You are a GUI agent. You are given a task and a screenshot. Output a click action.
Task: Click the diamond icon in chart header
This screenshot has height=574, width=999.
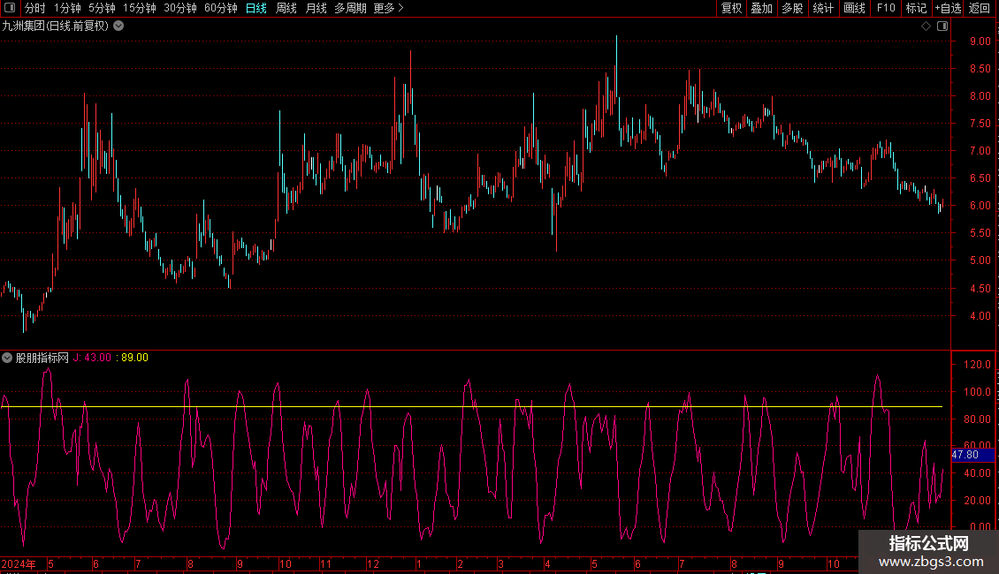[x=926, y=26]
